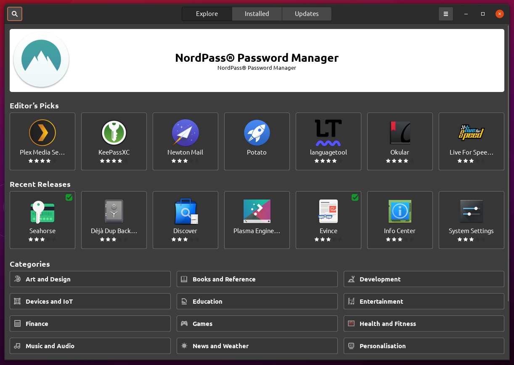This screenshot has width=514, height=365.
Task: Click the Education category icon
Action: tap(184, 301)
